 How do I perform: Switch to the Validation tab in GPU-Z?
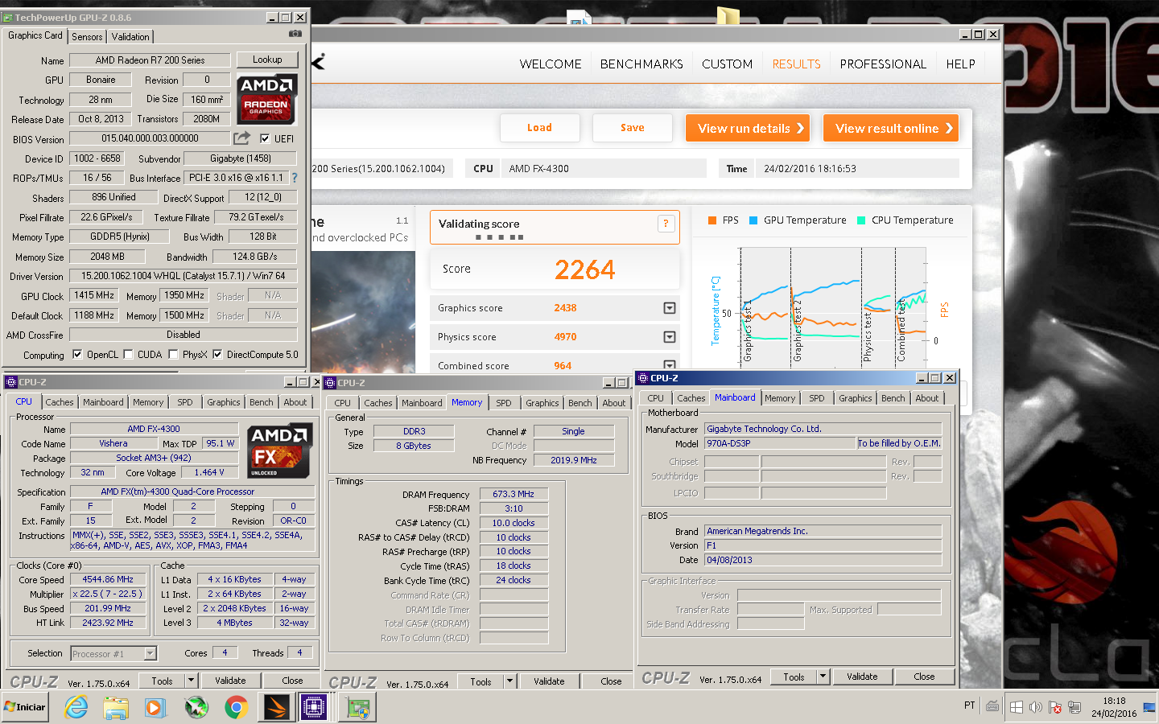(x=130, y=37)
